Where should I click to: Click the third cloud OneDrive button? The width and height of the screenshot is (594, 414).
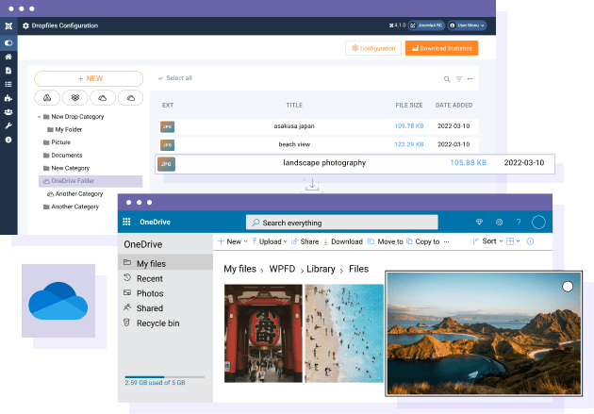pos(103,98)
